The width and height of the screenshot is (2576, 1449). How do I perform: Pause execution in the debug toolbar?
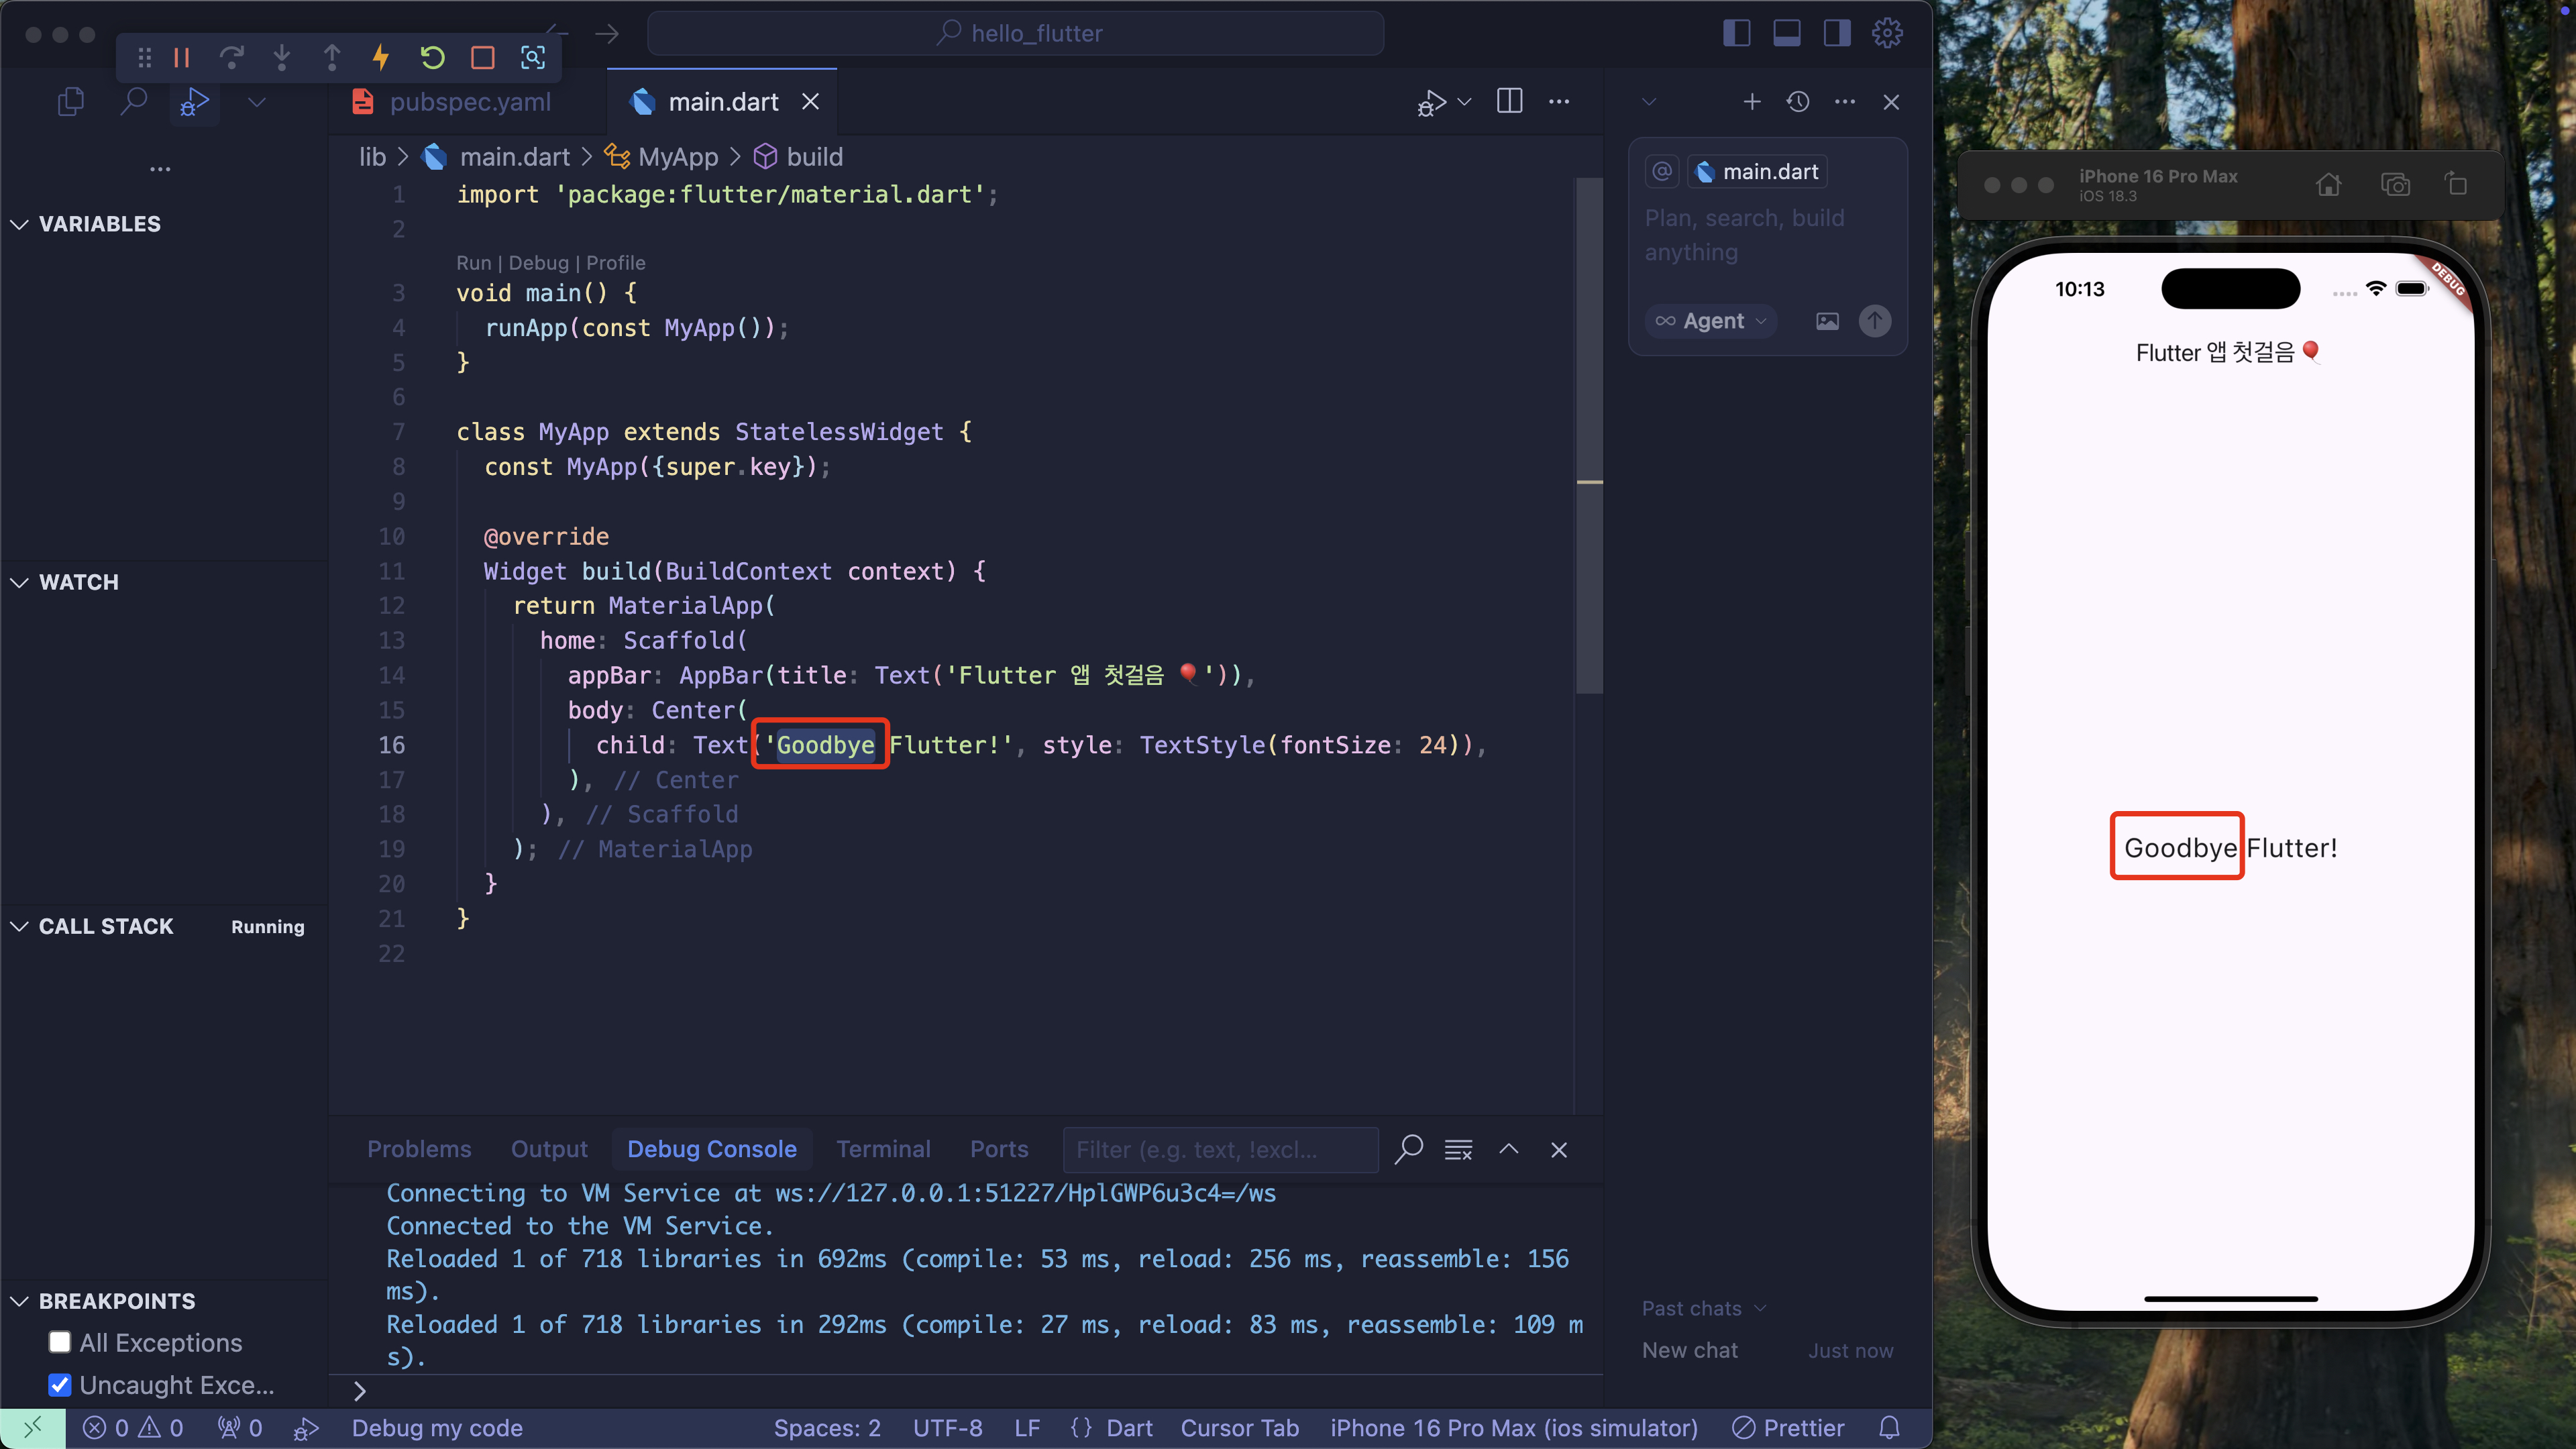(x=181, y=58)
